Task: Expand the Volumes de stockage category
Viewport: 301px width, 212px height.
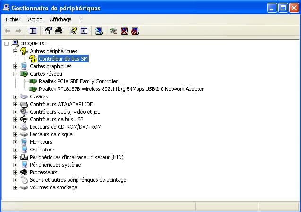Action: tap(15, 187)
